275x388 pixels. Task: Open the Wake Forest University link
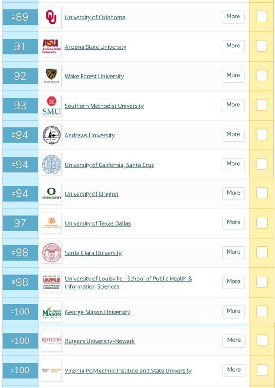coord(94,76)
